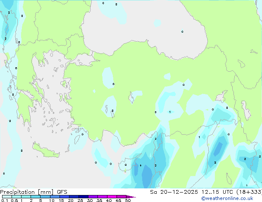Click the '10' legend scale label
The height and width of the screenshot is (202, 262).
click(52, 200)
